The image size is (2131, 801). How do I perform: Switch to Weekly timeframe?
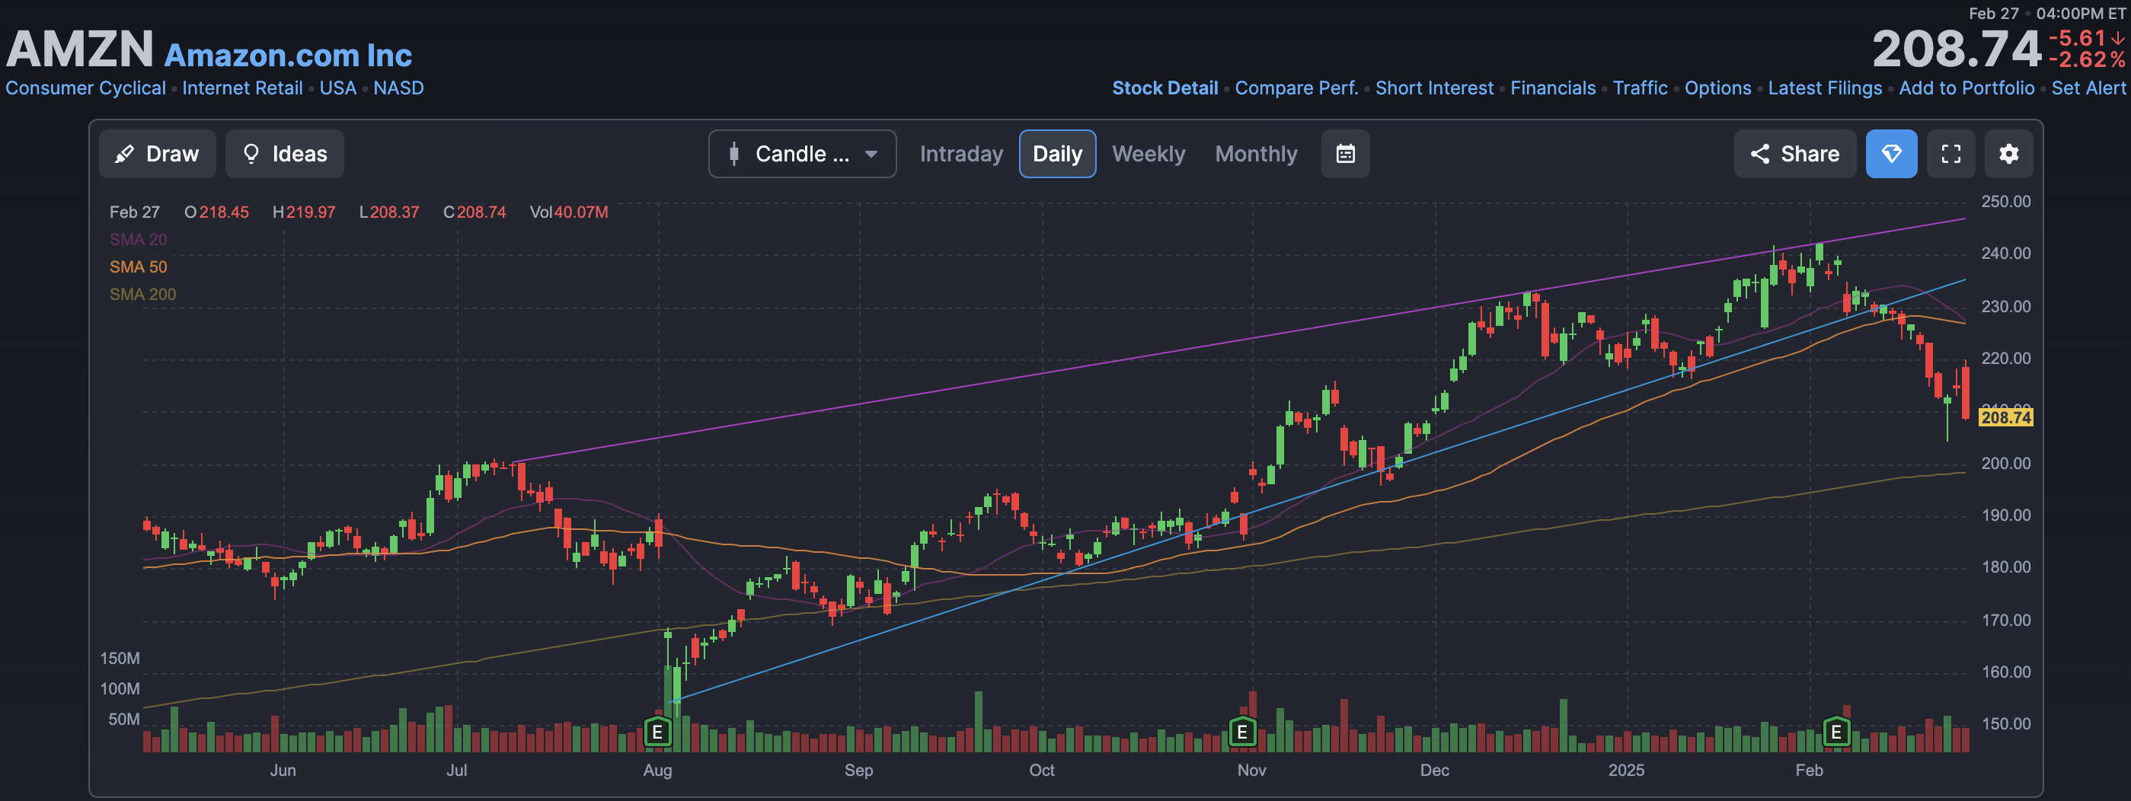pyautogui.click(x=1149, y=154)
